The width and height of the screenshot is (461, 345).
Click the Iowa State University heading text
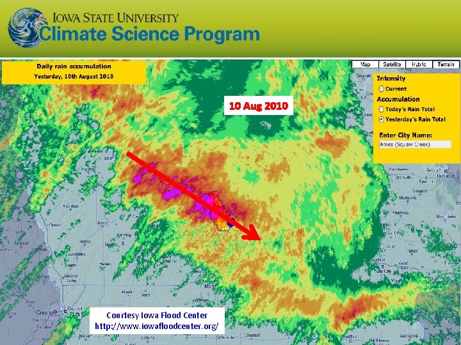point(115,18)
